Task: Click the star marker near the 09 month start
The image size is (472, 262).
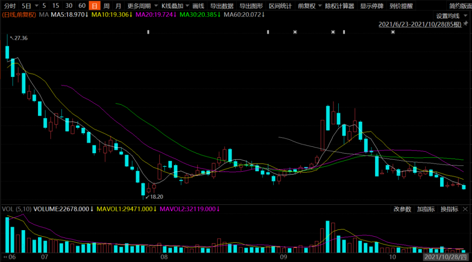Action: [295, 32]
